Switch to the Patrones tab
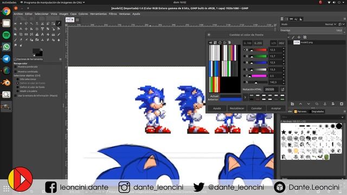 [300, 112]
